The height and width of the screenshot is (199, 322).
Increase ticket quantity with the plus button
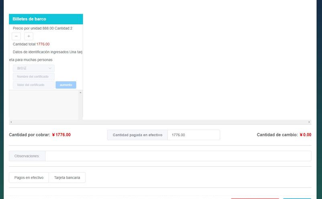[29, 36]
